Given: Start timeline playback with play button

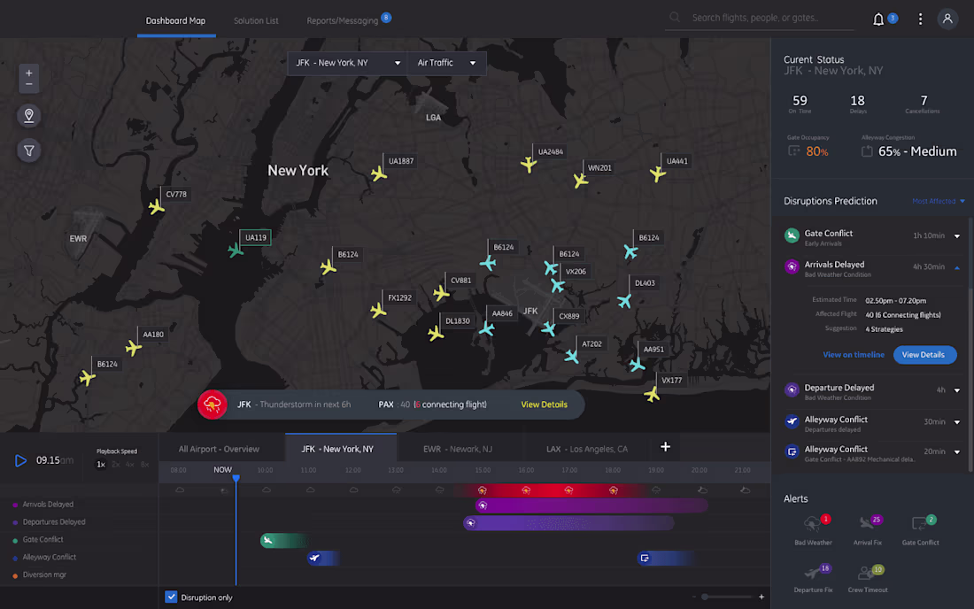Looking at the screenshot, I should [x=19, y=460].
